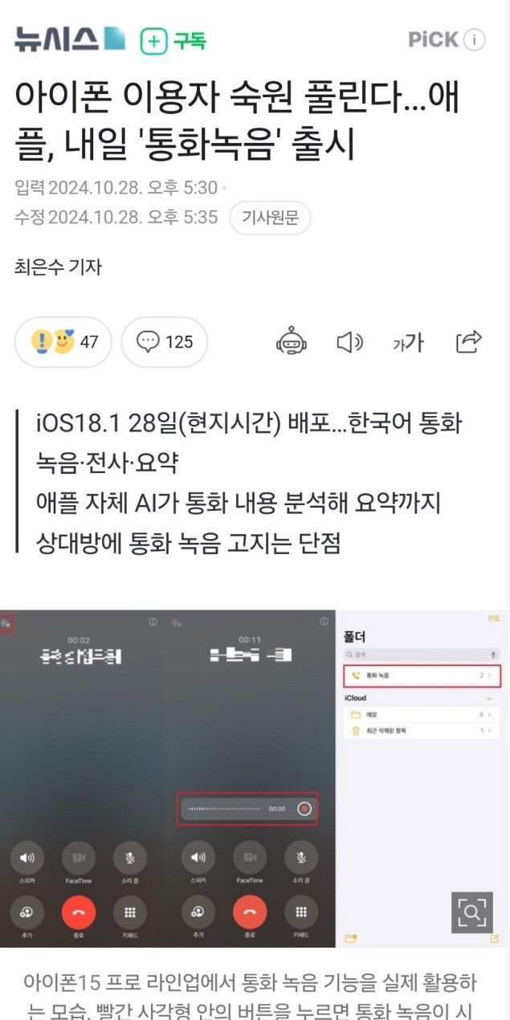Tap the Newsis logo
Viewport: 510px width, 1020px height.
(x=69, y=39)
